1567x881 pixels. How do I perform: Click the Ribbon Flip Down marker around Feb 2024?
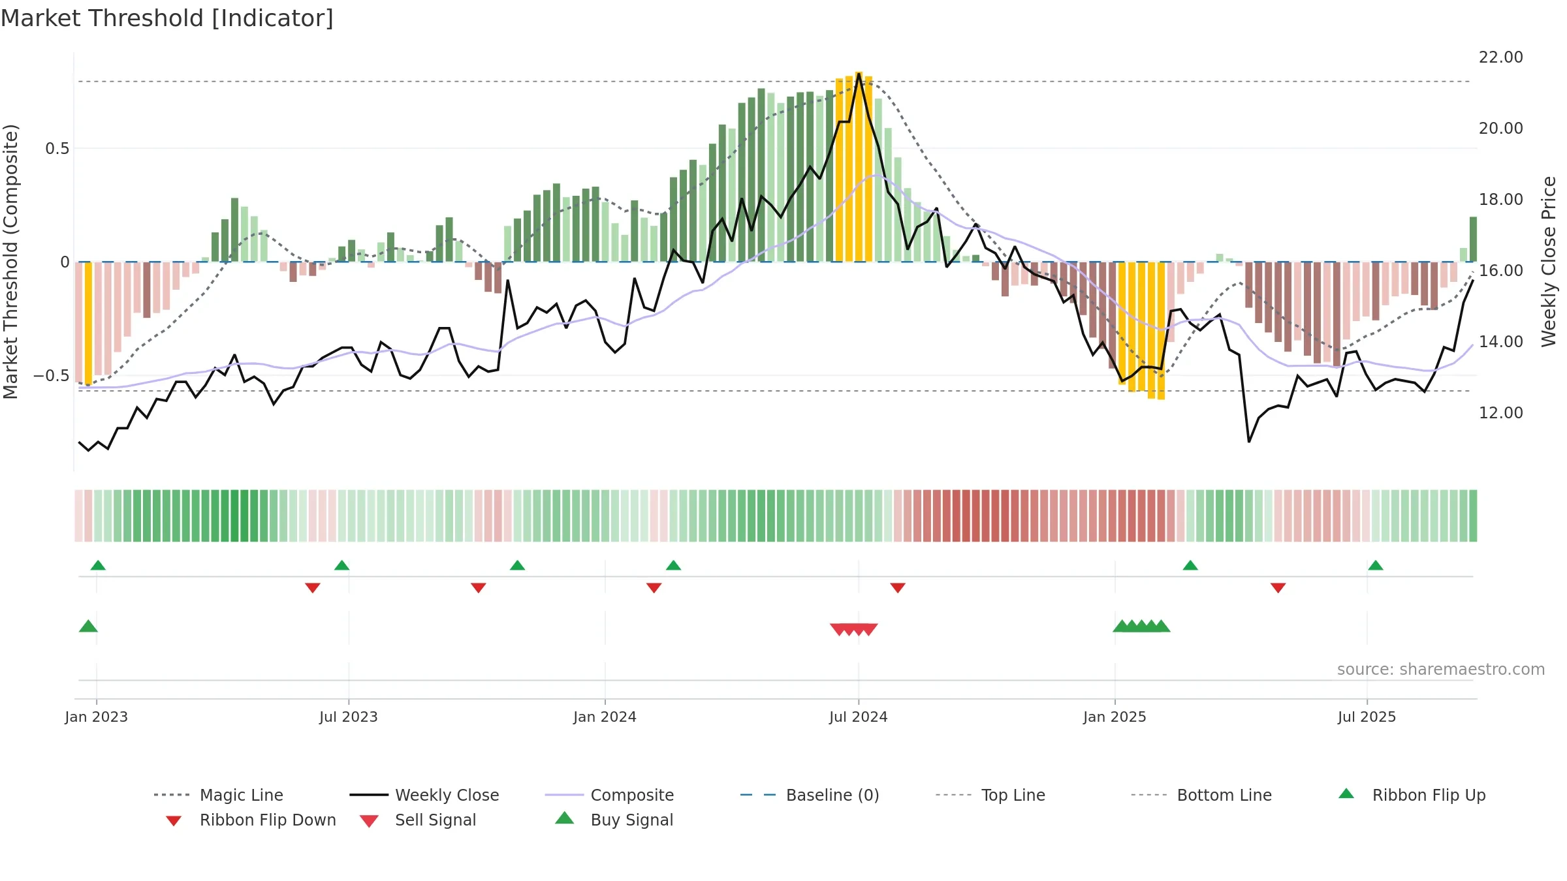coord(654,588)
